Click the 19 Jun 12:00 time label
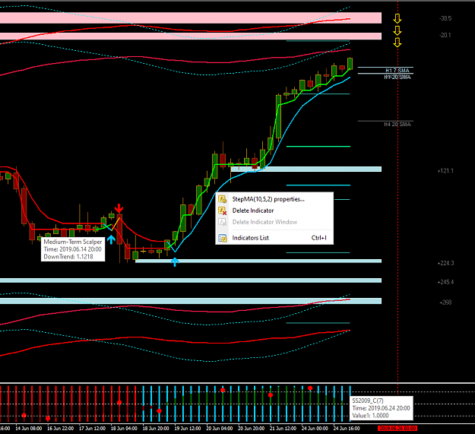 click(188, 428)
